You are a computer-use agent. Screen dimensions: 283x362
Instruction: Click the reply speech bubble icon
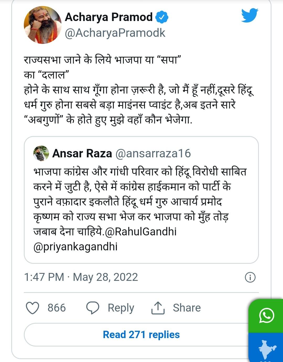click(93, 308)
